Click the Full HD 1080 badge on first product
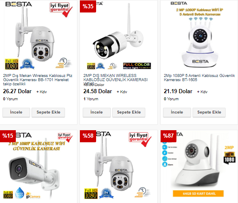238x203 pixels. 12,64
